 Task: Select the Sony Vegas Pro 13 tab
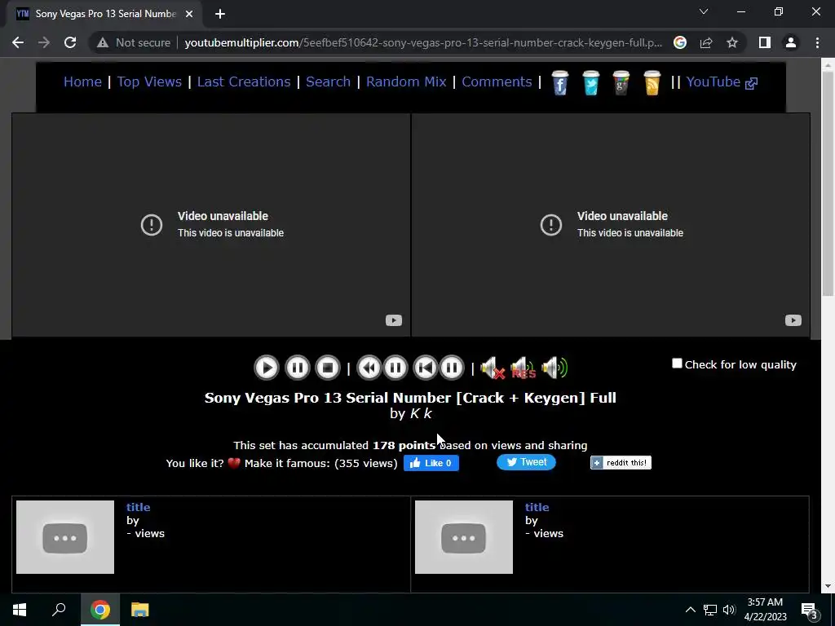click(x=104, y=14)
